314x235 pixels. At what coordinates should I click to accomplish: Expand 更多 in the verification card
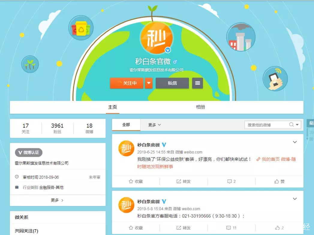[57, 200]
